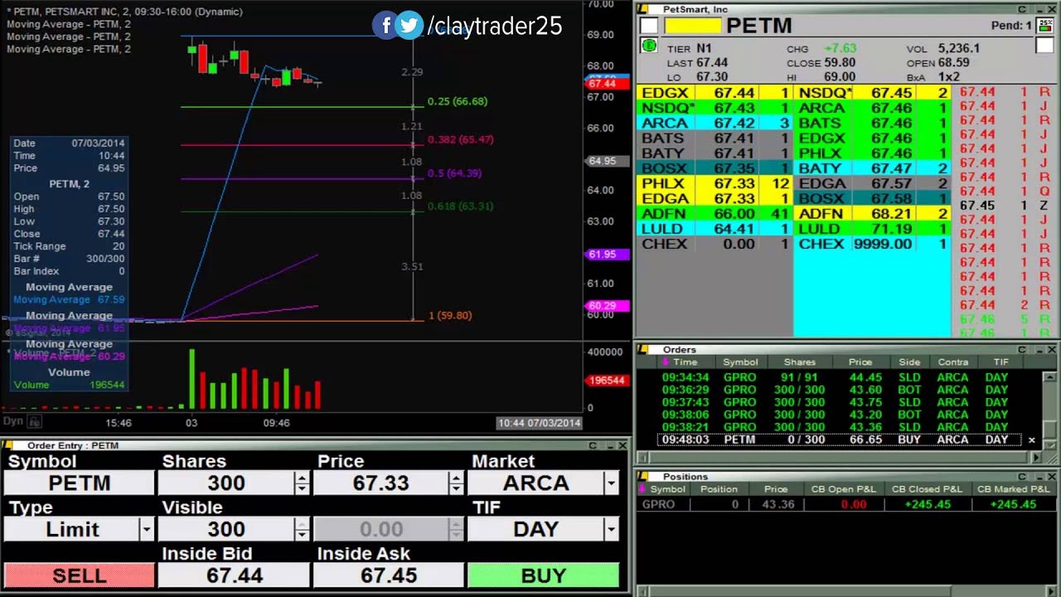Sort Orders by the Contra column header
Viewport: 1061px width, 597px height.
[x=952, y=362]
